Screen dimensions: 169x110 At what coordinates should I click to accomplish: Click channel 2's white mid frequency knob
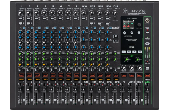[x=28, y=42]
